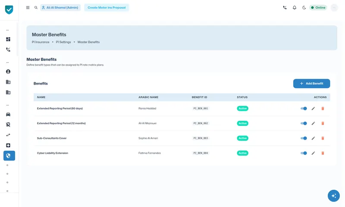
Task: Click the Online status badge
Action: tap(318, 7)
